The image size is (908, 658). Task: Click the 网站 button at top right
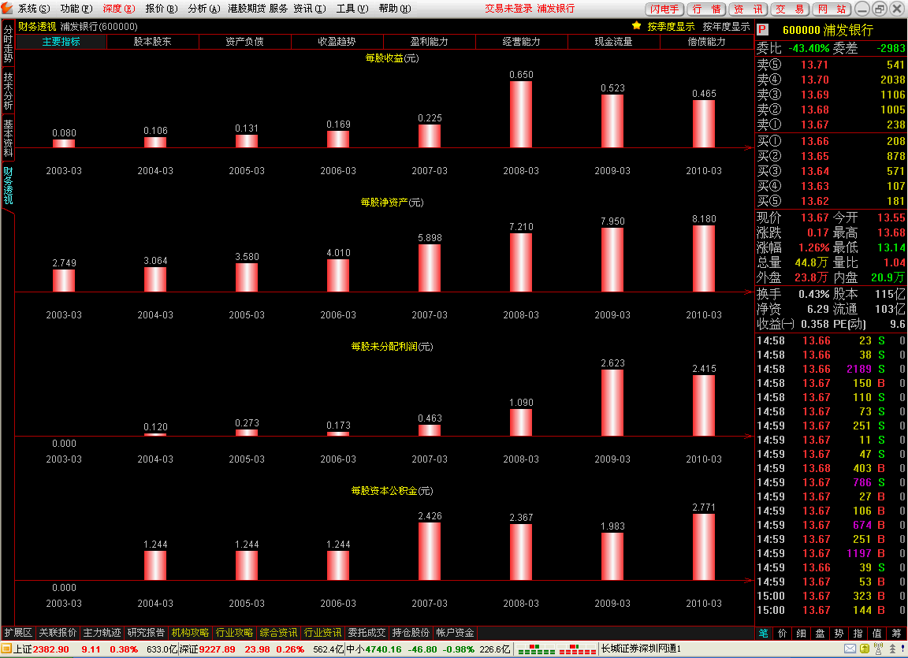click(x=832, y=9)
